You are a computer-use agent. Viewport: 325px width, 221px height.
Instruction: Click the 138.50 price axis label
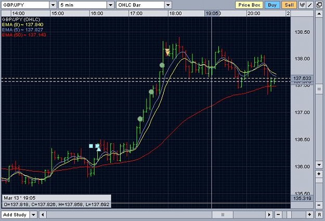click(302, 32)
